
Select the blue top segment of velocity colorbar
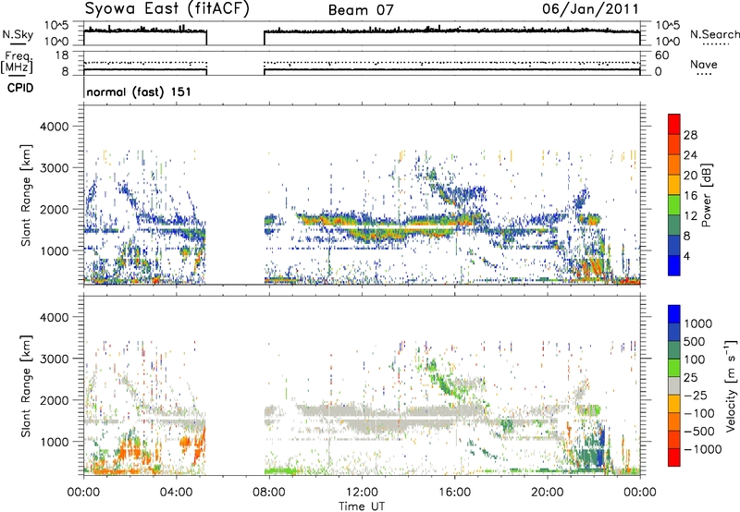coord(674,314)
